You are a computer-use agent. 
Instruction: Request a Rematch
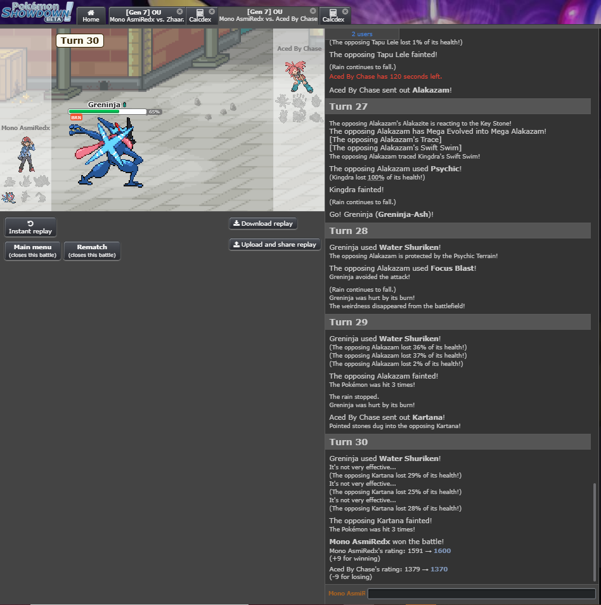92,250
